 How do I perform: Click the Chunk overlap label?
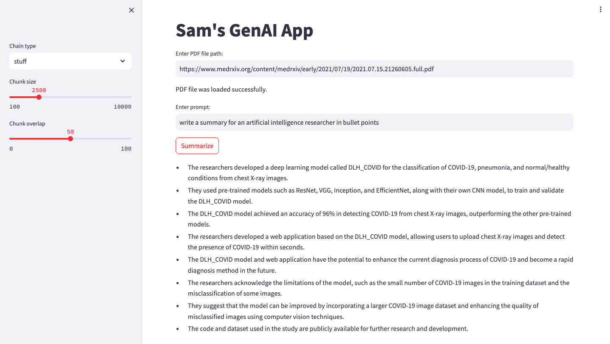(27, 123)
